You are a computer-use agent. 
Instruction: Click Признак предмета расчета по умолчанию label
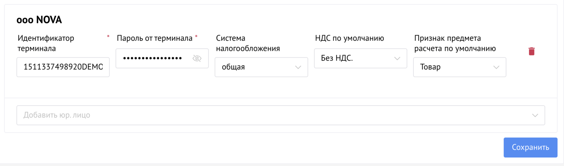[x=455, y=43]
